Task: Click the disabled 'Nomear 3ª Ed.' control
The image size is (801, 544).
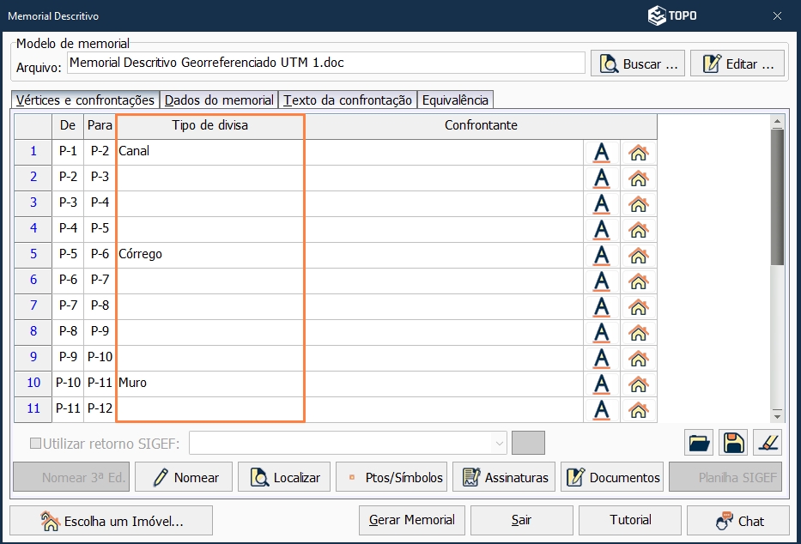Action: pyautogui.click(x=71, y=476)
